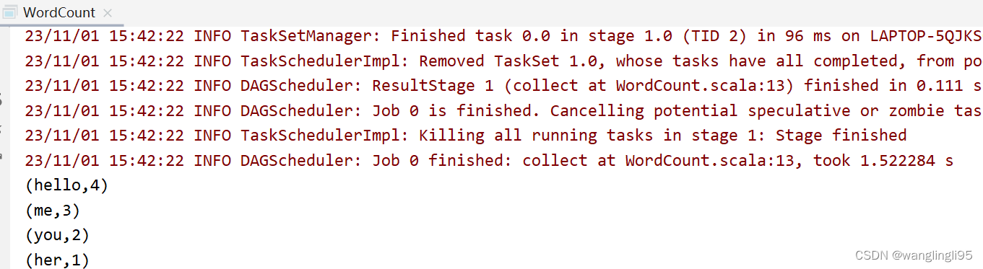The width and height of the screenshot is (983, 269).
Task: Close the WordCount tab
Action: point(108,13)
